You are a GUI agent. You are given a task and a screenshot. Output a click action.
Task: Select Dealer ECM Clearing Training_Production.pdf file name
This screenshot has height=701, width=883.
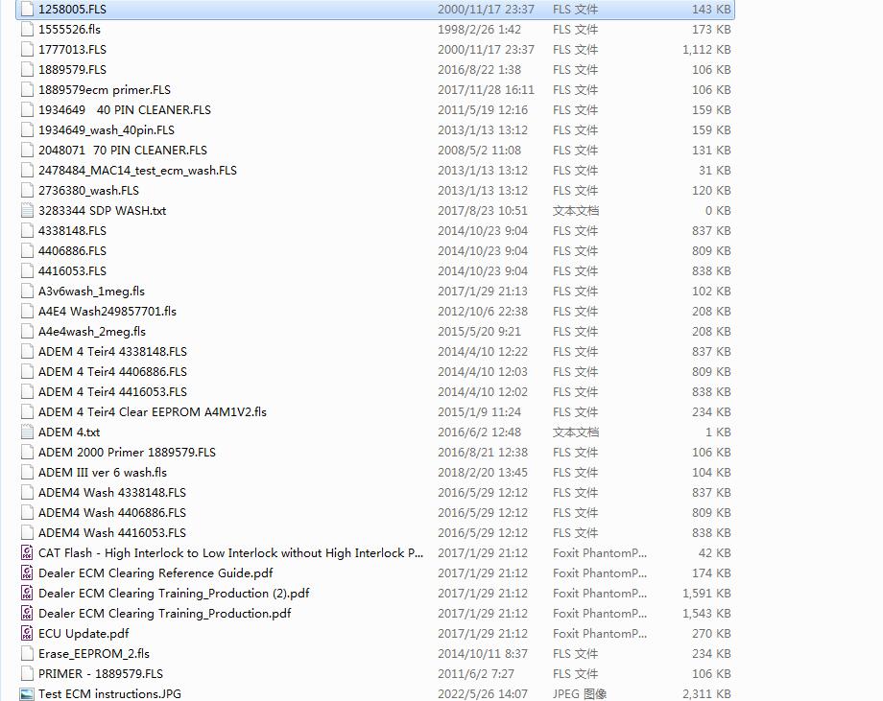pos(164,613)
